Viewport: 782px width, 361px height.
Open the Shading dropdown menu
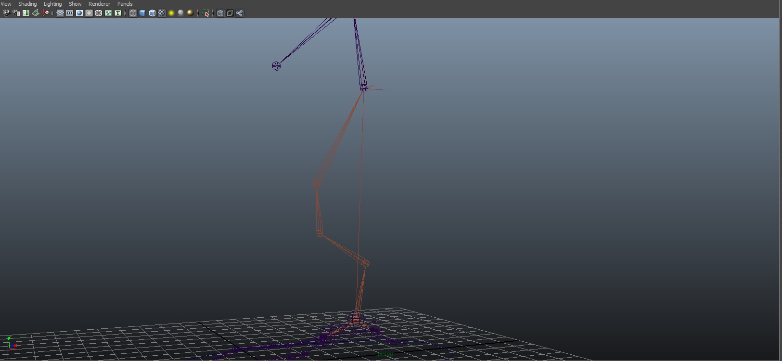coord(27,4)
